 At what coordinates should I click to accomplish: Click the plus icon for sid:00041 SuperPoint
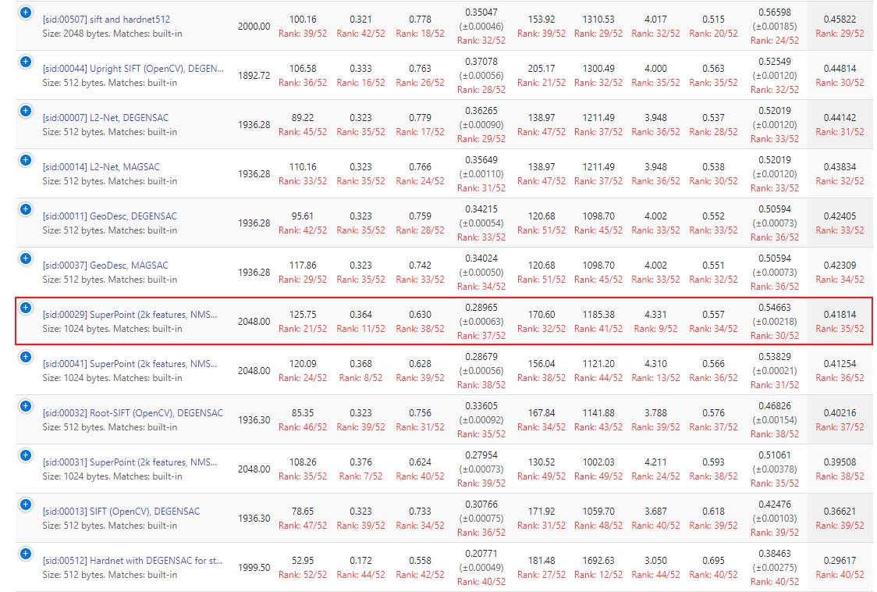25,357
